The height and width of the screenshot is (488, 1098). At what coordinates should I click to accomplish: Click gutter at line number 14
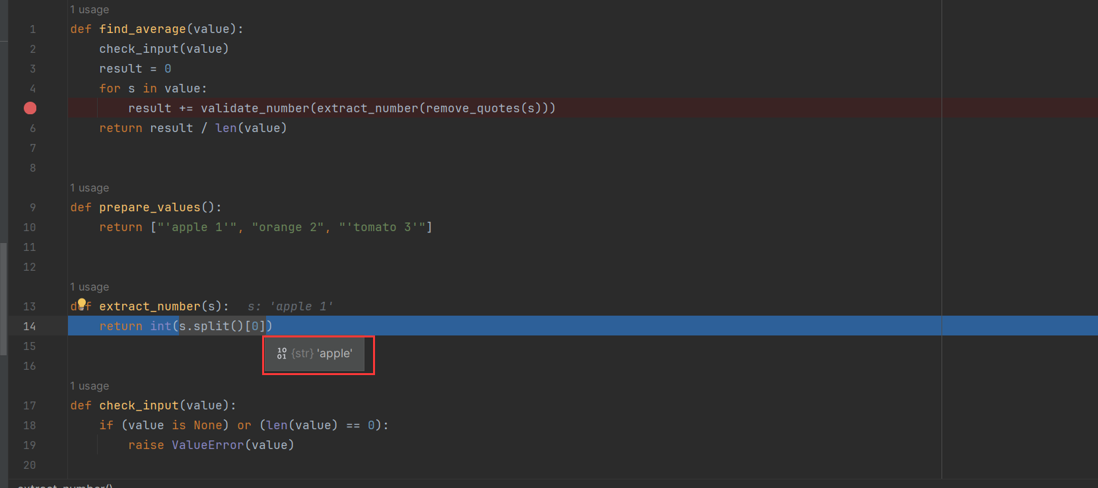click(30, 326)
